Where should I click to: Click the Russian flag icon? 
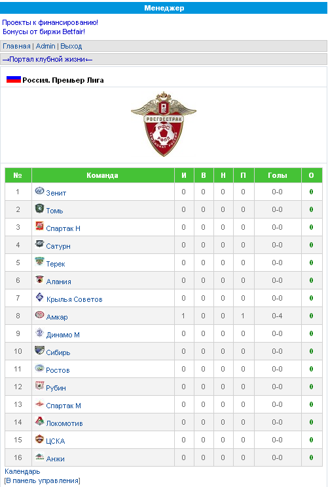(14, 79)
